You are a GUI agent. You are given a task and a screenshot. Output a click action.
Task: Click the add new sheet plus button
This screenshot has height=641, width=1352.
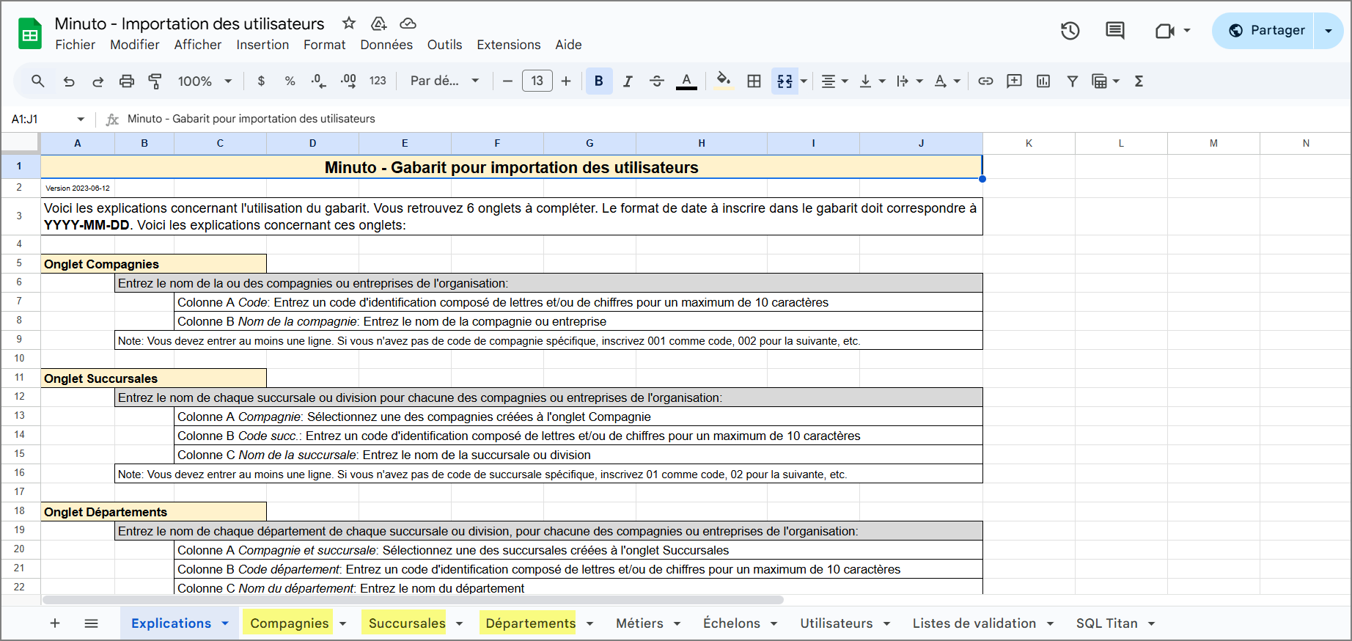[55, 623]
